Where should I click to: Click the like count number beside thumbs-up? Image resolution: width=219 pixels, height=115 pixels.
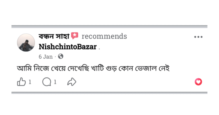[30, 82]
